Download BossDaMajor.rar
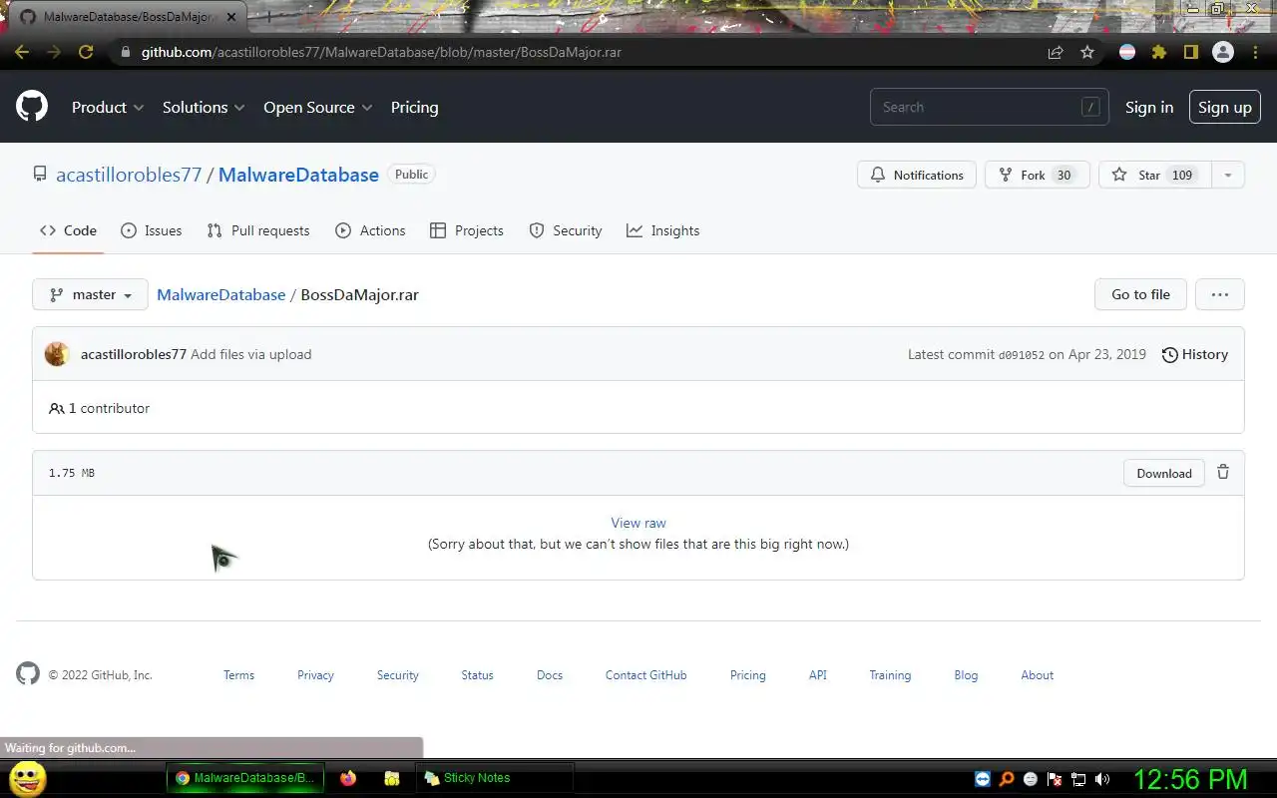The width and height of the screenshot is (1277, 798). click(x=1163, y=473)
